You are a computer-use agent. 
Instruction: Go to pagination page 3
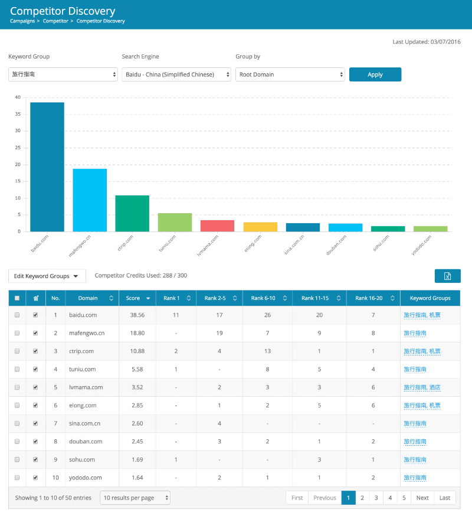click(376, 498)
